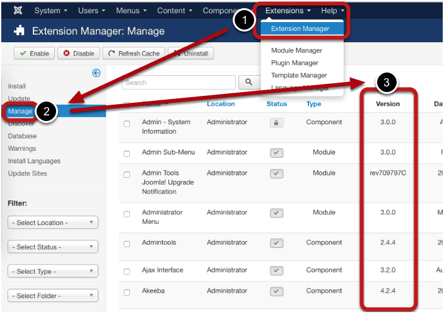
Task: Click the Enable button
Action: point(34,53)
